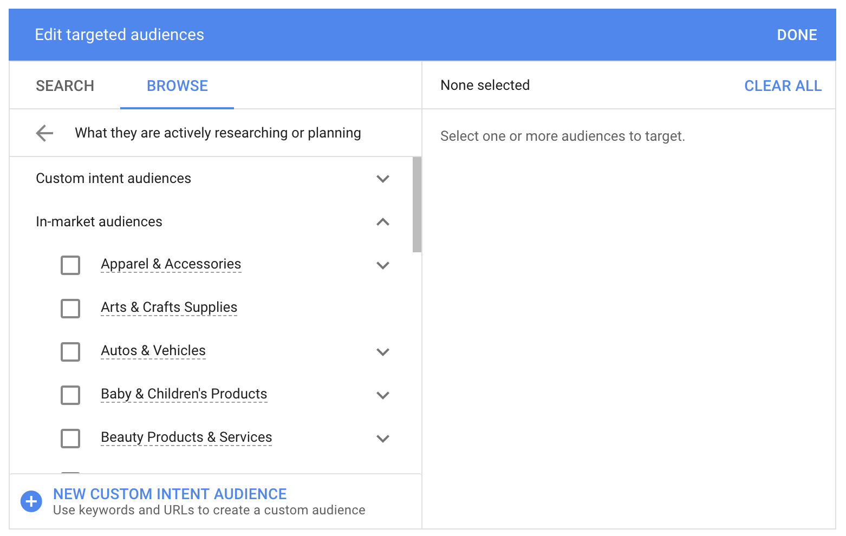Viewport: 846px width, 536px height.
Task: Select the Baby & Children's Products checkbox
Action: click(70, 395)
